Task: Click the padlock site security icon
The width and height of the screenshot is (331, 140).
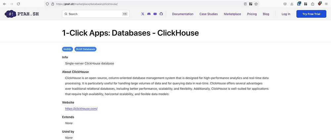Action: pyautogui.click(x=53, y=4)
